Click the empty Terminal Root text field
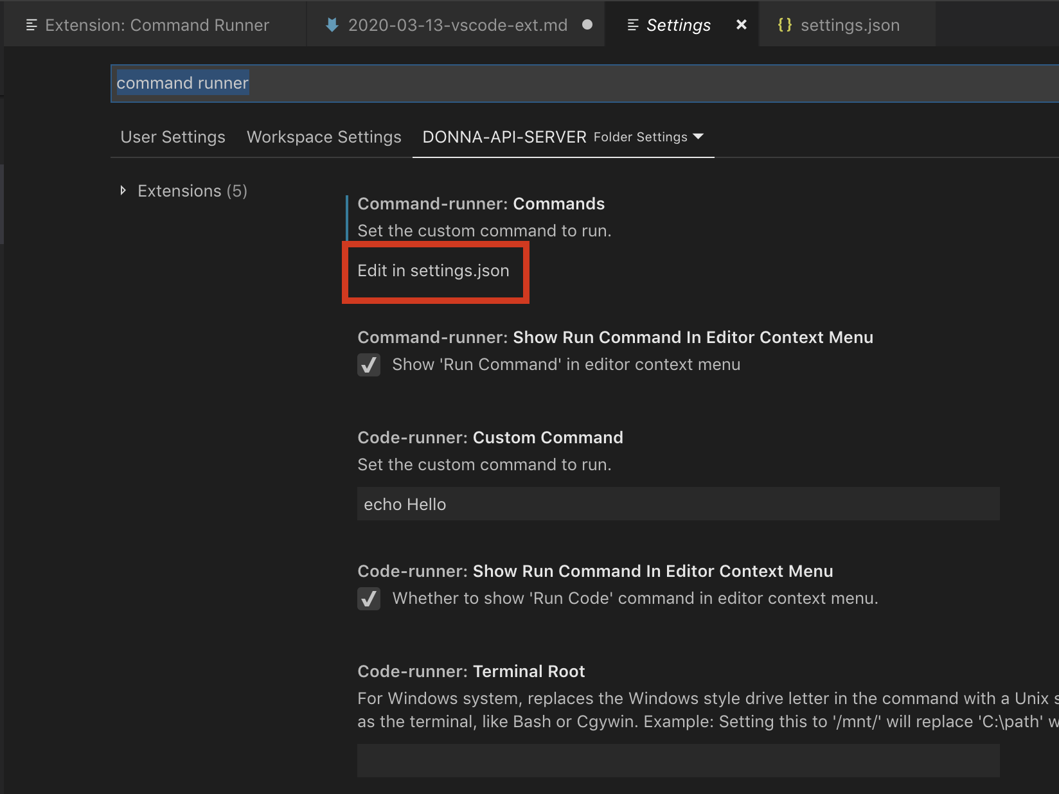 678,761
